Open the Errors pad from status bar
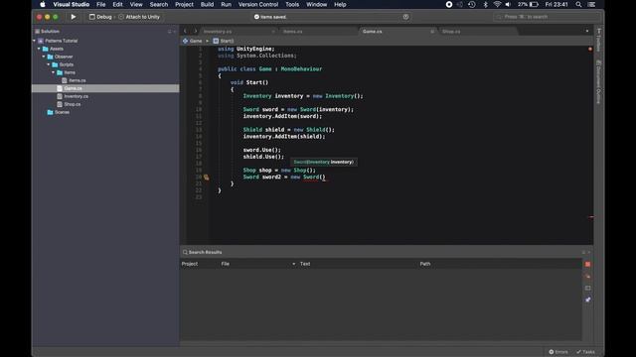The height and width of the screenshot is (357, 636). [558, 352]
